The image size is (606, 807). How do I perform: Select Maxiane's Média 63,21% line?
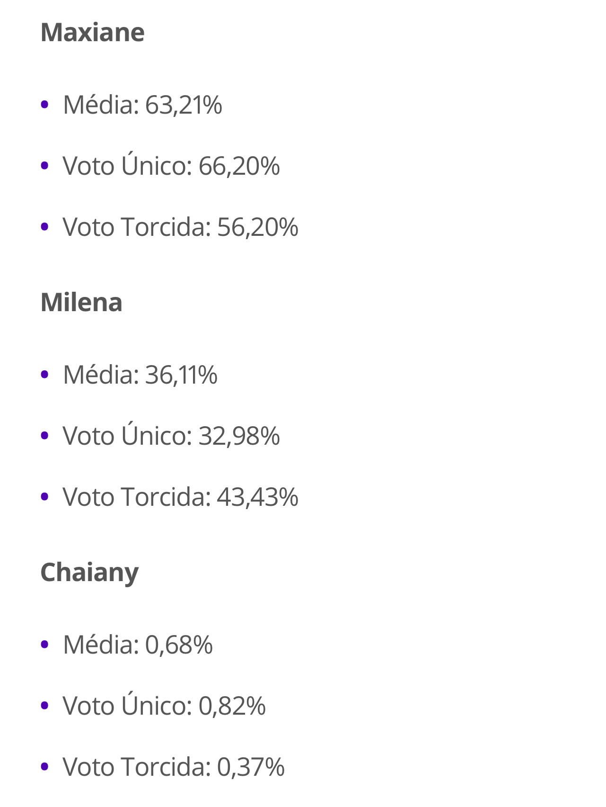click(x=142, y=105)
